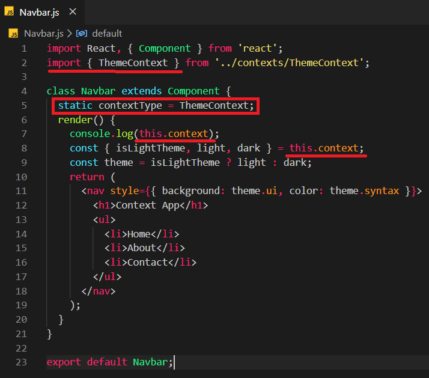The image size is (429, 378).
Task: Click line number 23 in the gutter
Action: pyautogui.click(x=21, y=362)
